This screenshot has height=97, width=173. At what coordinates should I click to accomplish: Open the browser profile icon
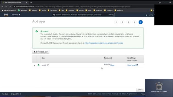pos(159,2)
